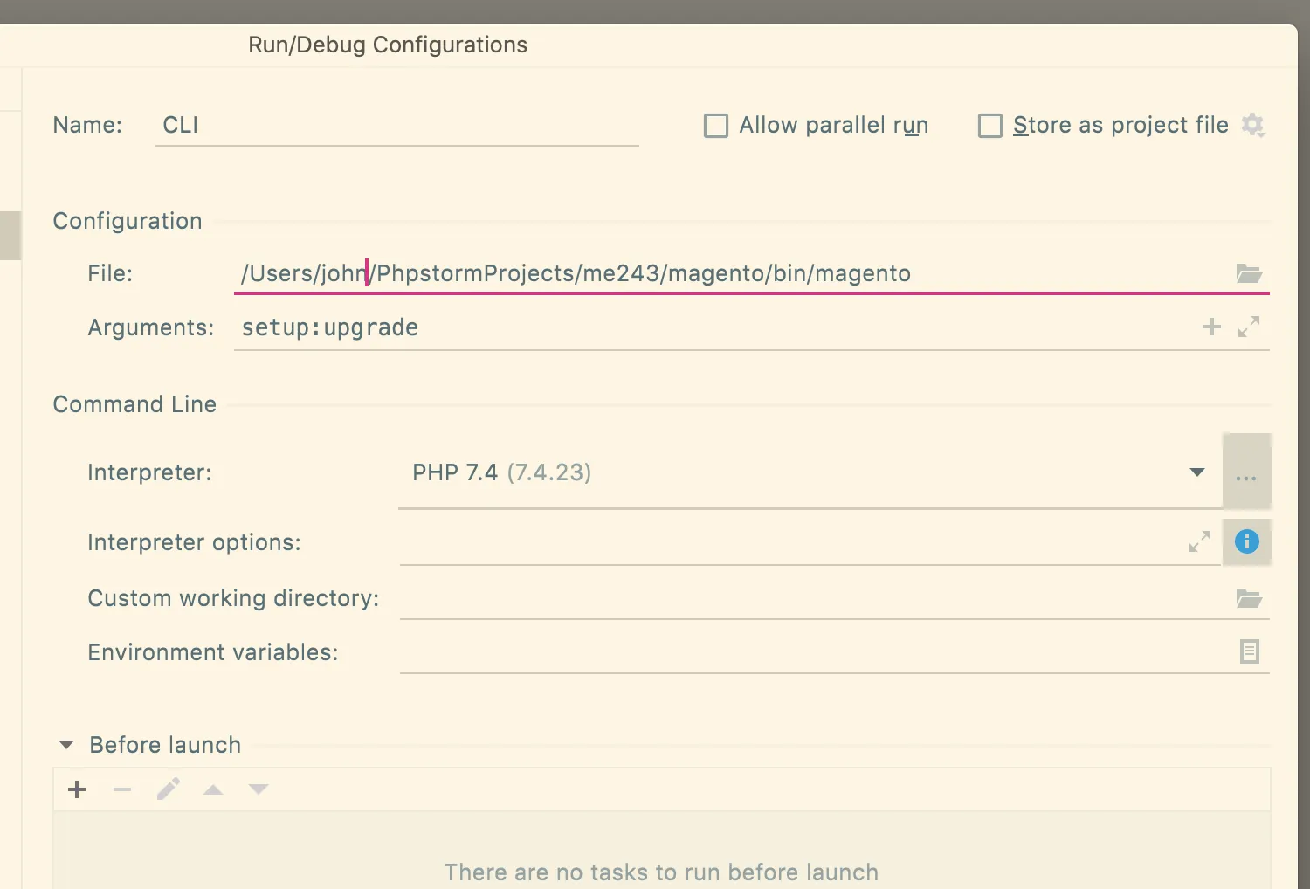Expand the Arguments field editor
This screenshot has height=889, width=1310.
(1249, 327)
